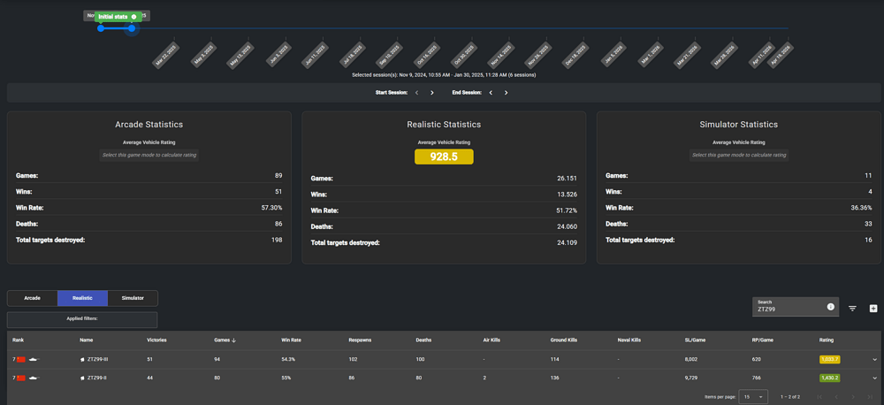Sort table by Victories column
The image size is (884, 405).
tap(156, 340)
